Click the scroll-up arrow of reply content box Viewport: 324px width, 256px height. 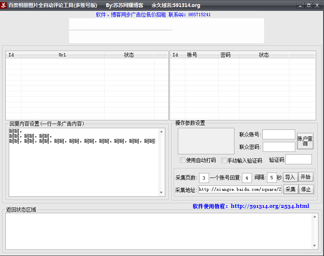click(162, 132)
